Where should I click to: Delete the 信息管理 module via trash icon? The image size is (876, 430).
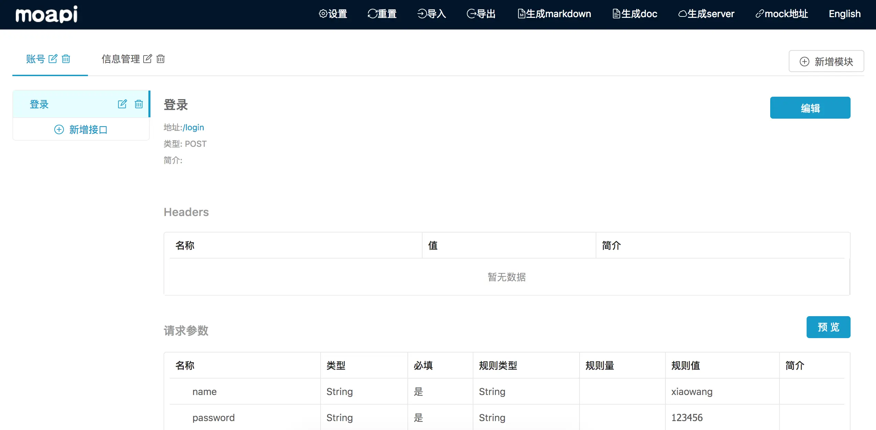160,59
